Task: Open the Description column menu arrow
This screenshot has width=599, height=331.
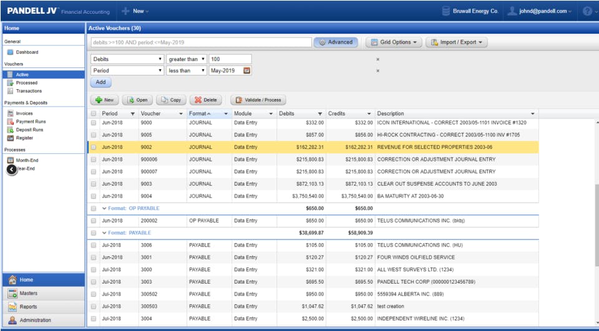Action: coord(532,114)
